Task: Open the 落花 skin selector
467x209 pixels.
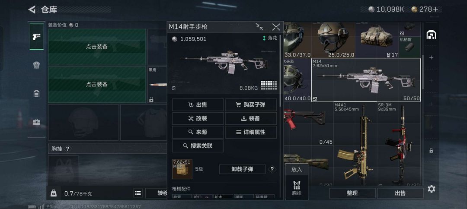Action: coord(270,38)
